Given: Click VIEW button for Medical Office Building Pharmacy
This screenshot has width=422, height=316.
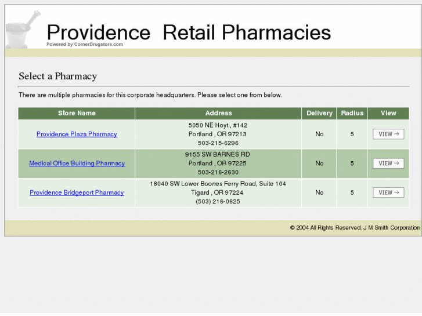Looking at the screenshot, I should coord(388,164).
